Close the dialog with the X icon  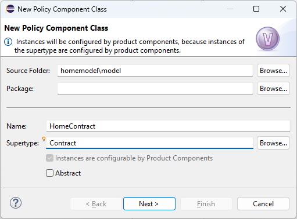coord(283,9)
